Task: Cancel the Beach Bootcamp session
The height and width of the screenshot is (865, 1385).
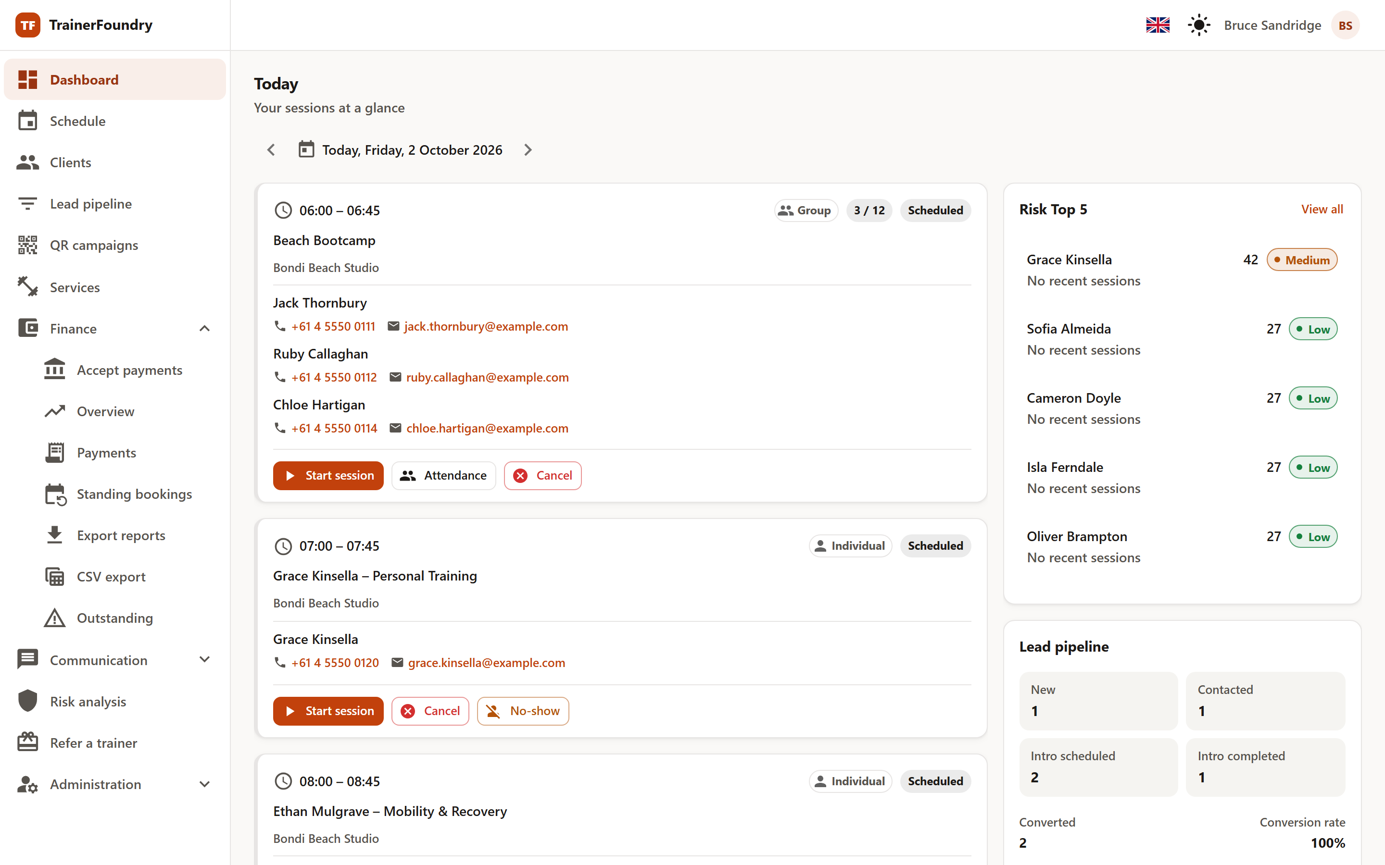Action: click(x=542, y=475)
